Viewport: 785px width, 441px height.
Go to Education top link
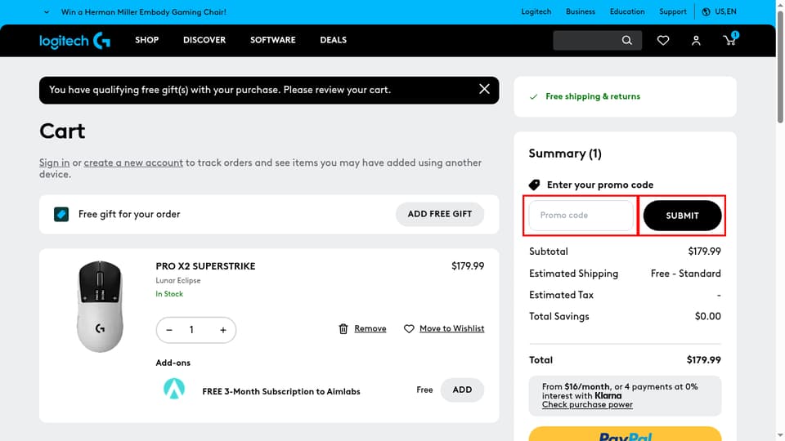tap(627, 11)
